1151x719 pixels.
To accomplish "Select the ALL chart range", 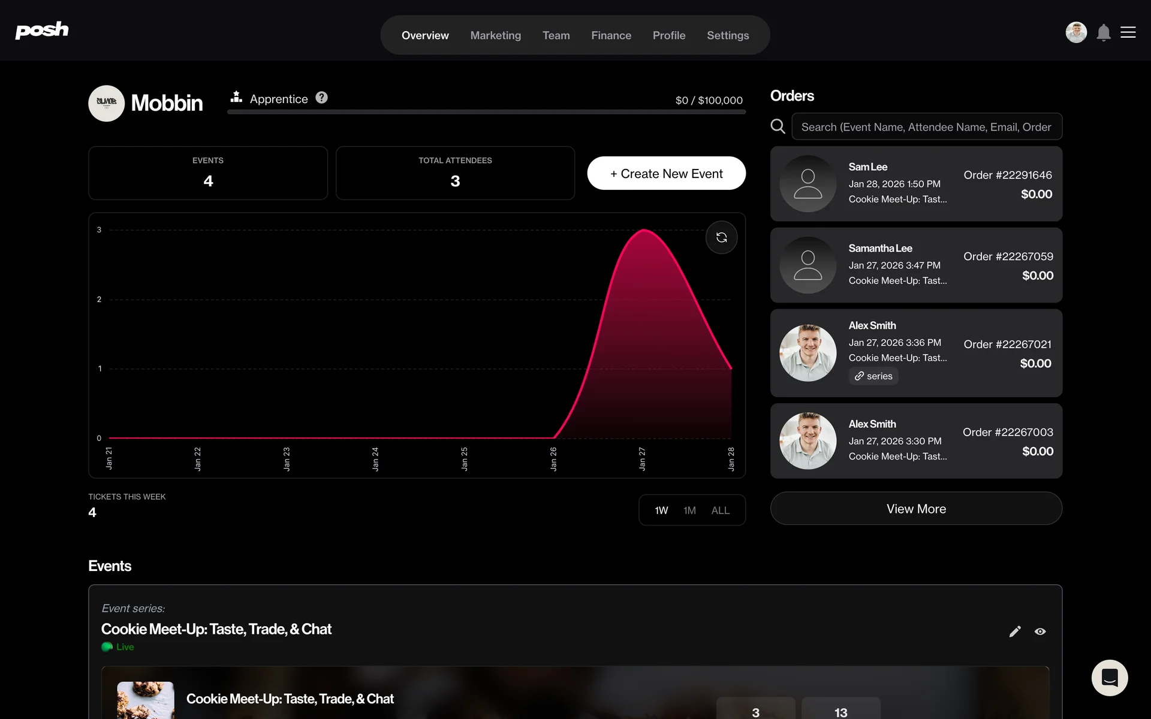I will 720,510.
